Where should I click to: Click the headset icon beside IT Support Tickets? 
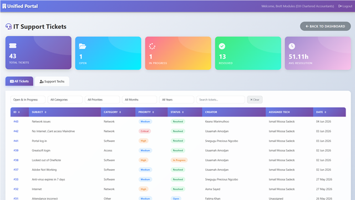tap(8, 27)
